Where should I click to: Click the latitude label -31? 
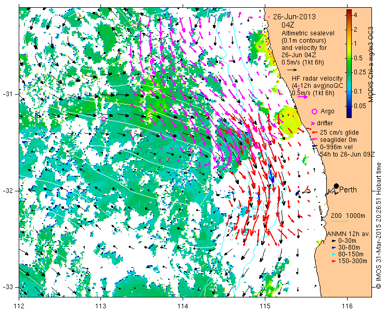pos(8,94)
